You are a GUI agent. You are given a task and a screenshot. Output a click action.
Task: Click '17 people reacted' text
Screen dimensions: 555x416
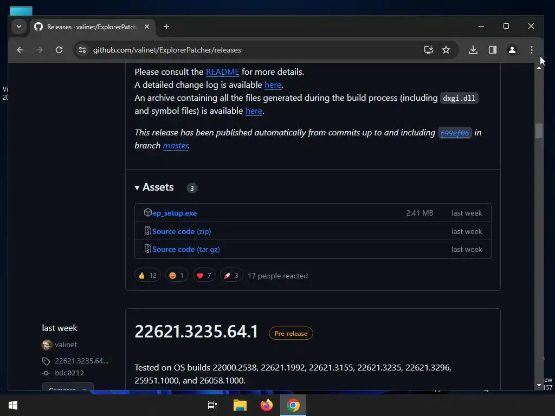[277, 276]
